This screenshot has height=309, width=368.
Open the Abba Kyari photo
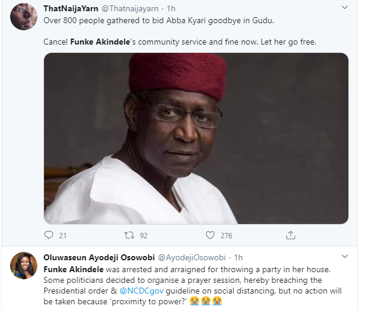[196, 138]
